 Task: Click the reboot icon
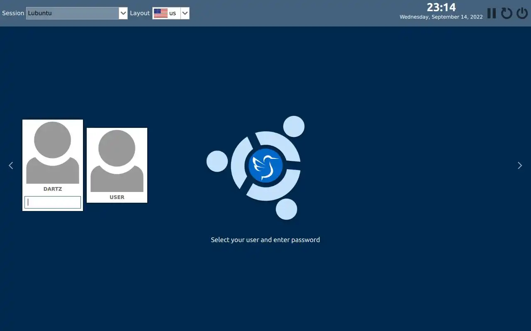point(507,13)
